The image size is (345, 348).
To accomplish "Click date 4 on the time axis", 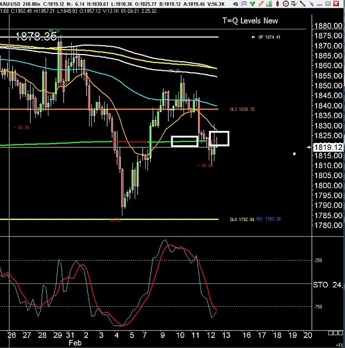I will pyautogui.click(x=116, y=335).
